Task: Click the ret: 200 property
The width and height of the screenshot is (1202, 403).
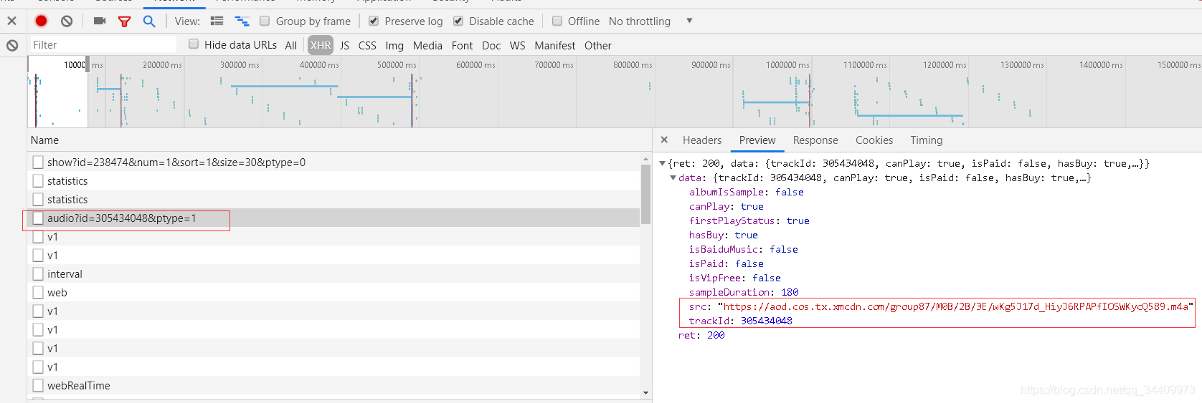Action: [x=701, y=335]
